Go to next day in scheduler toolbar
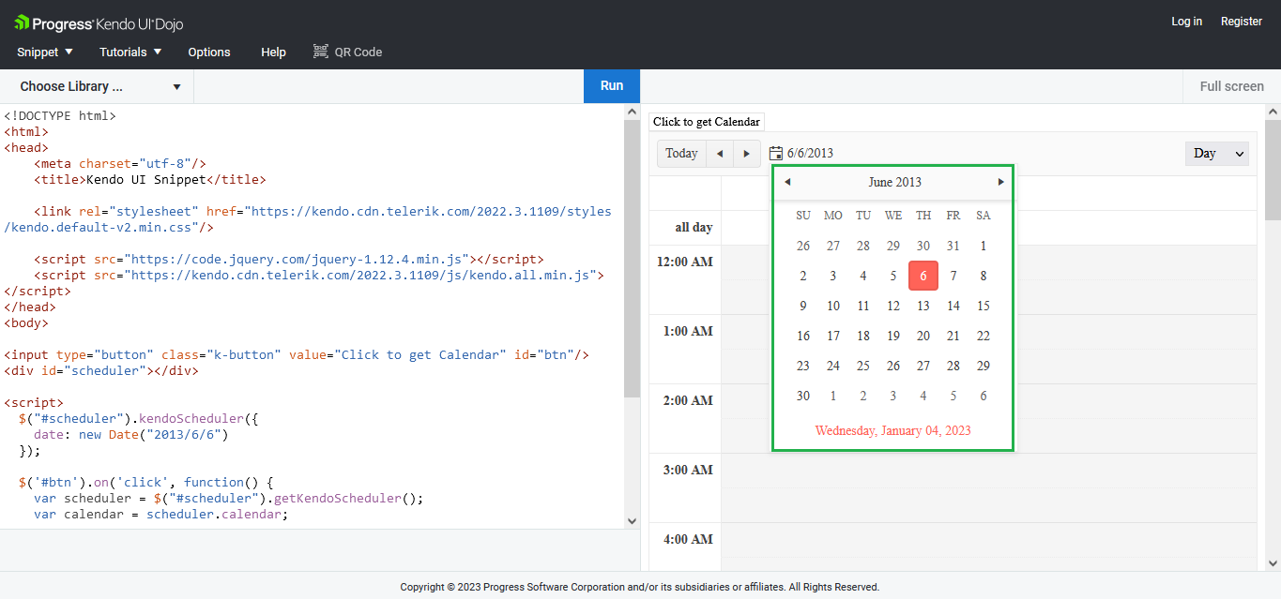Image resolution: width=1281 pixels, height=599 pixels. (x=746, y=154)
